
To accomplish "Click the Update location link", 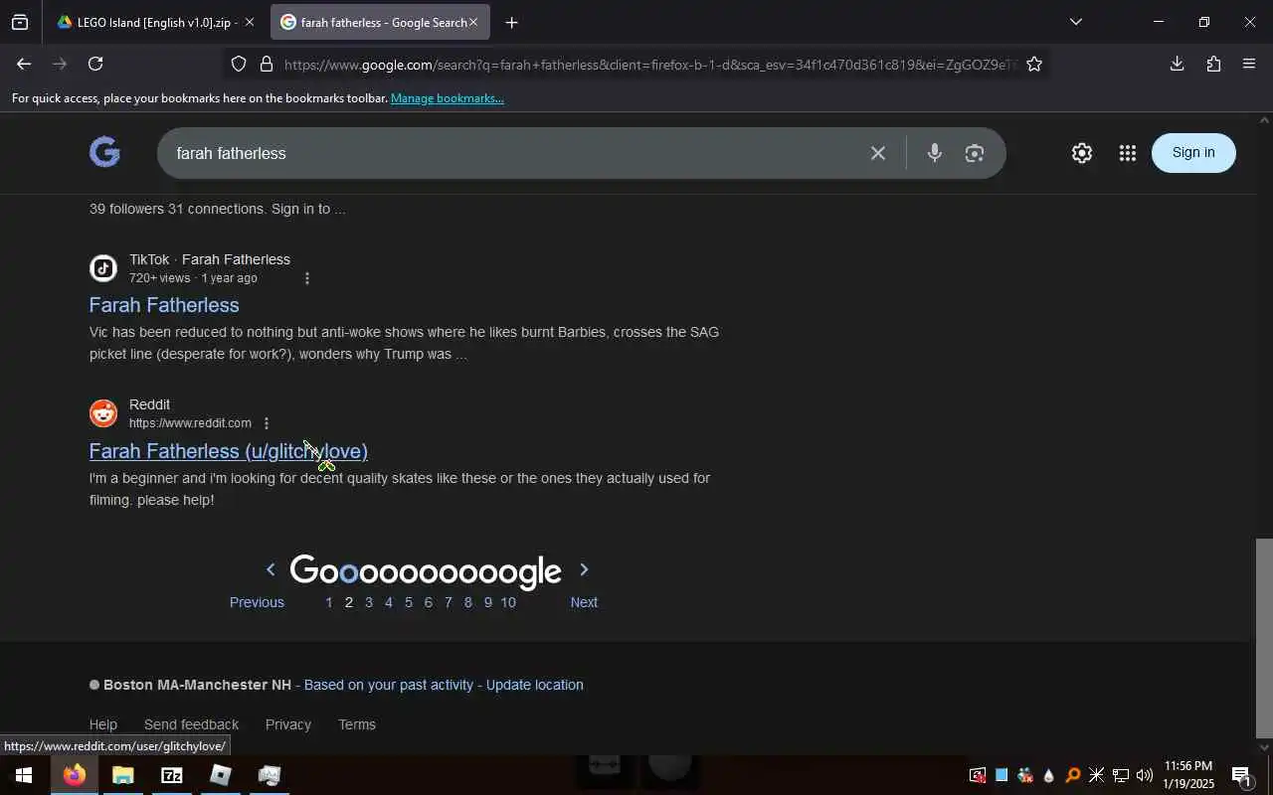I will (535, 685).
